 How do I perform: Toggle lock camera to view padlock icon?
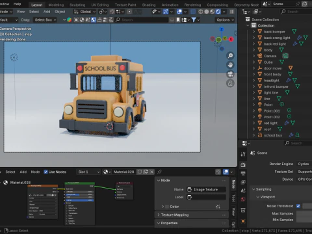pos(230,83)
